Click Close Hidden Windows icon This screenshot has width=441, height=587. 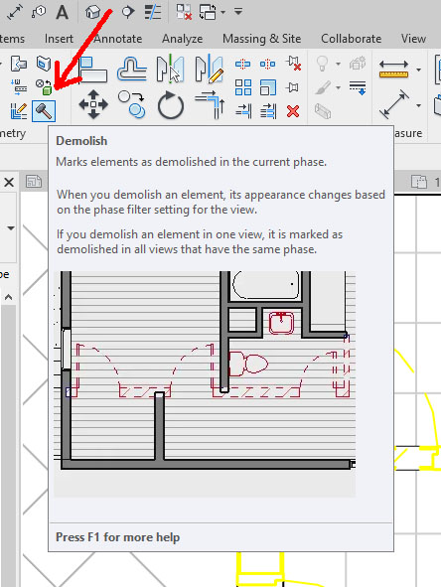(184, 12)
